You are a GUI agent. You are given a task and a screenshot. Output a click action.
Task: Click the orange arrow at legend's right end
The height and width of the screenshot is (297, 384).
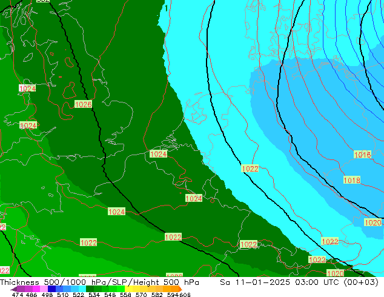(x=180, y=289)
